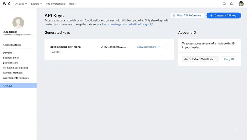
Task: Click the account email under A. N. OTHER
Action: [19, 35]
